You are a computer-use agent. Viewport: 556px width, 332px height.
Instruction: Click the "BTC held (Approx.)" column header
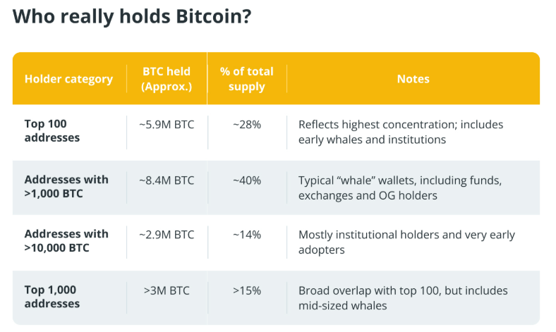[167, 79]
